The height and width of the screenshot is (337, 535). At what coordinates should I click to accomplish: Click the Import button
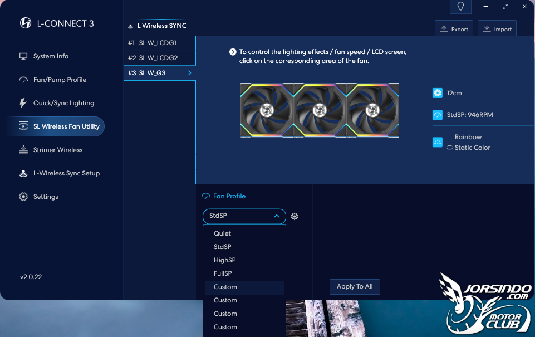pyautogui.click(x=497, y=29)
